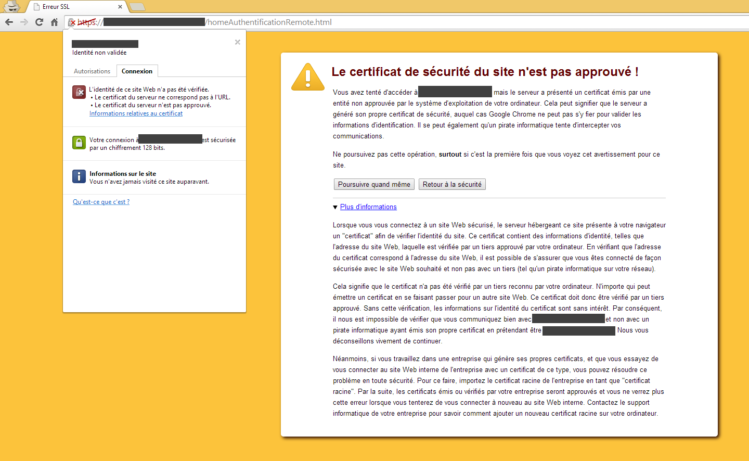Click Poursuivre quand même
The height and width of the screenshot is (461, 749).
coord(373,184)
